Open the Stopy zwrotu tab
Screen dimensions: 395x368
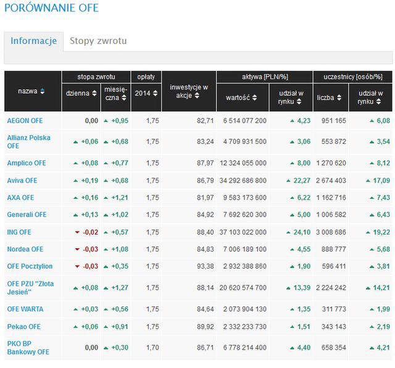click(x=98, y=41)
